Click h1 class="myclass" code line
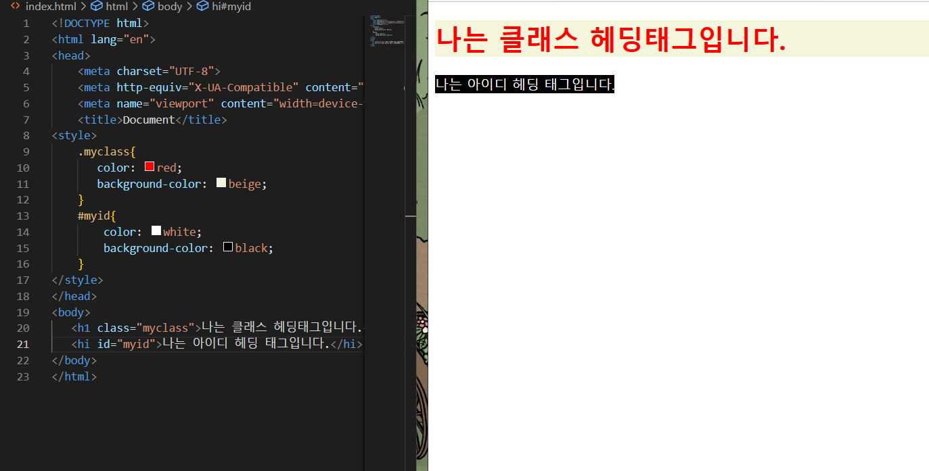The width and height of the screenshot is (929, 471). click(x=218, y=328)
